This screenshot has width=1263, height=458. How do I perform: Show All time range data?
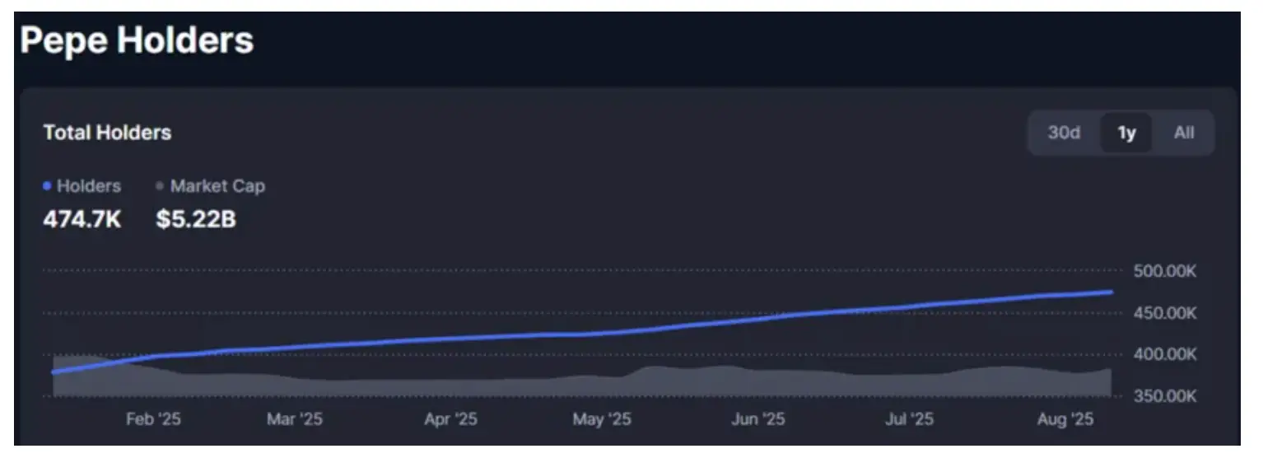pyautogui.click(x=1184, y=133)
